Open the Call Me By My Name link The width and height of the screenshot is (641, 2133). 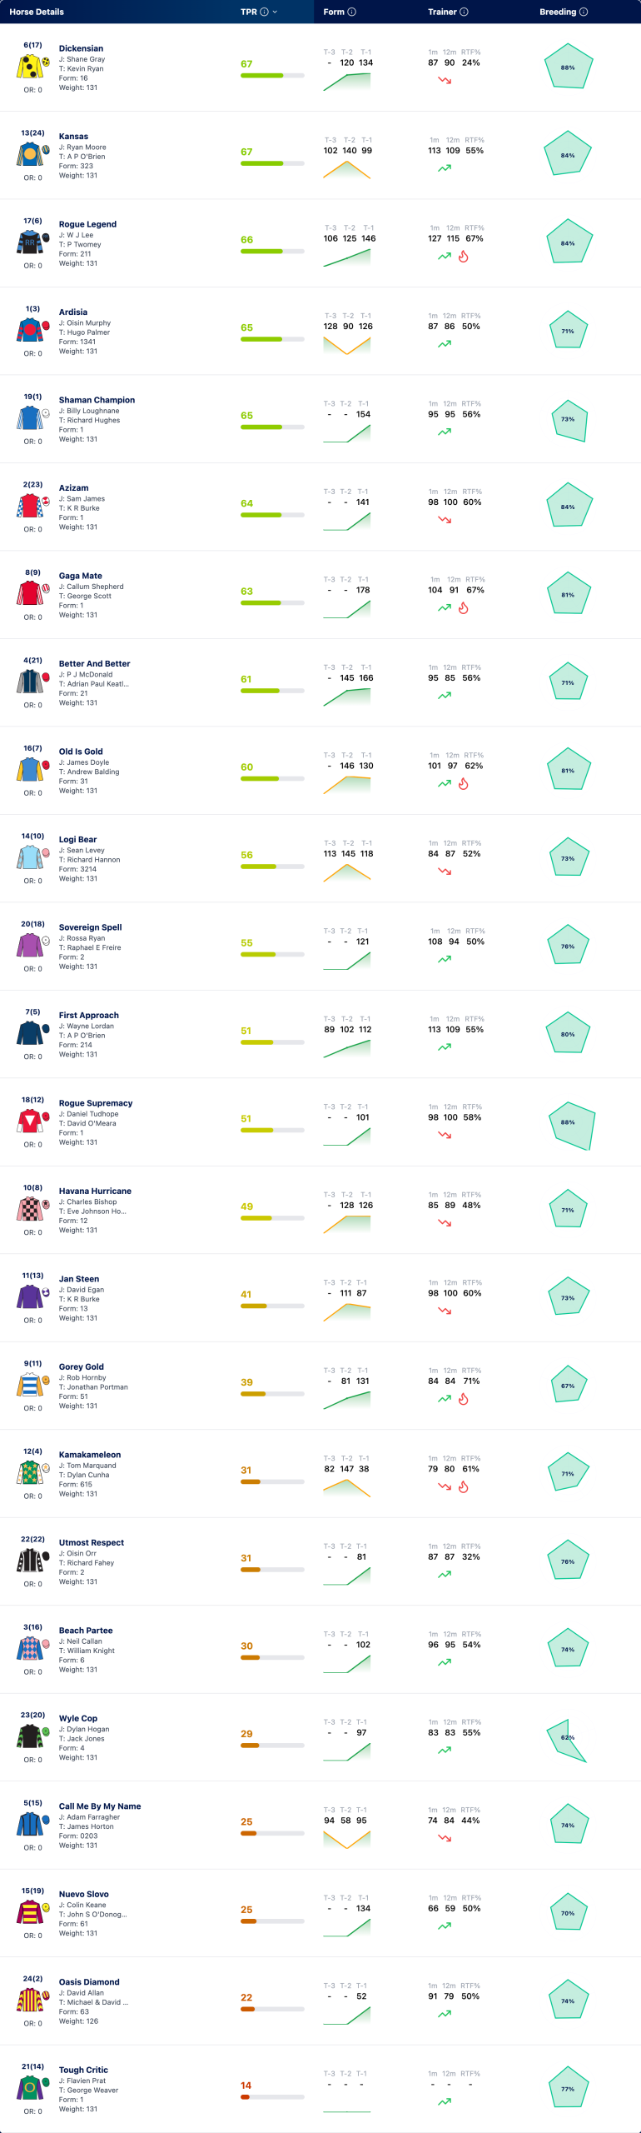tap(100, 1806)
